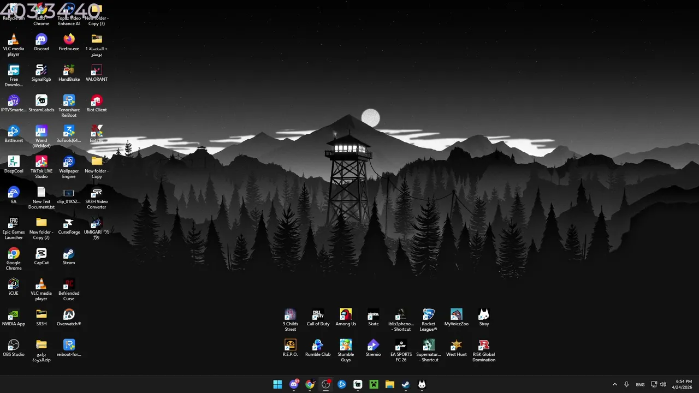Select the Tenorshare ReiBoot shortcut

[x=69, y=106]
